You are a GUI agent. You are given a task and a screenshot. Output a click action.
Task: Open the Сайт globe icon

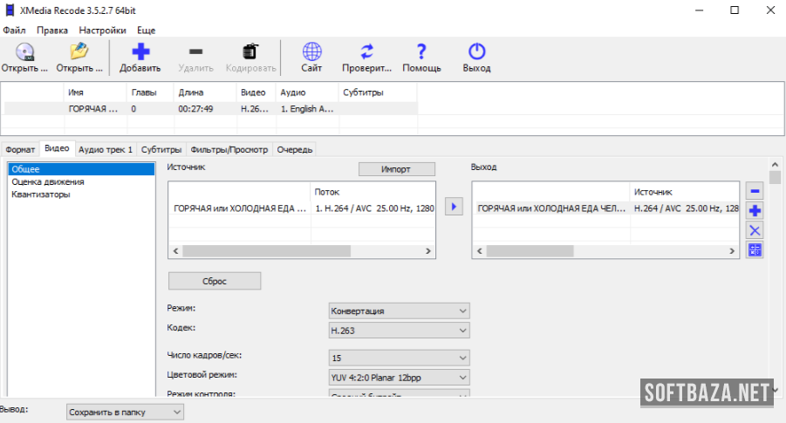(311, 52)
